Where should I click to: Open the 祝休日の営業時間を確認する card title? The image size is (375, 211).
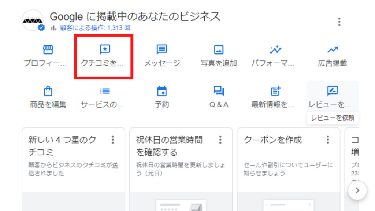pos(169,146)
